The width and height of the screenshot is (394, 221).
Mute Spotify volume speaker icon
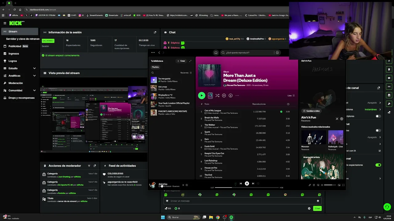click(x=322, y=185)
